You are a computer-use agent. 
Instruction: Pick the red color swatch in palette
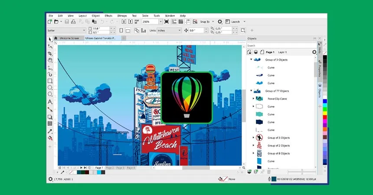tap(325, 117)
